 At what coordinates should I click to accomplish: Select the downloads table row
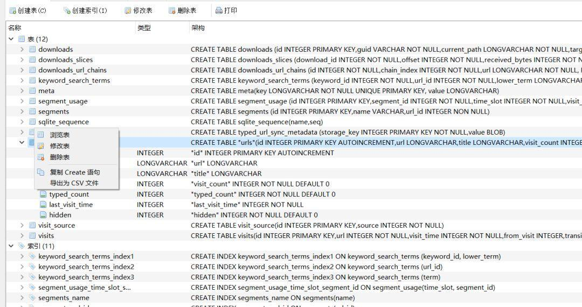click(294, 50)
